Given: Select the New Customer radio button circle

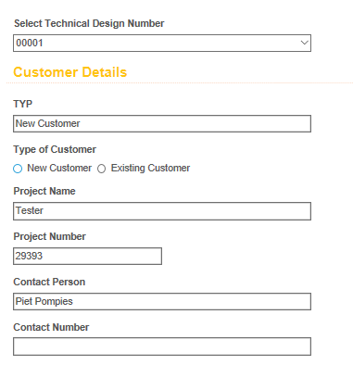Looking at the screenshot, I should point(18,169).
